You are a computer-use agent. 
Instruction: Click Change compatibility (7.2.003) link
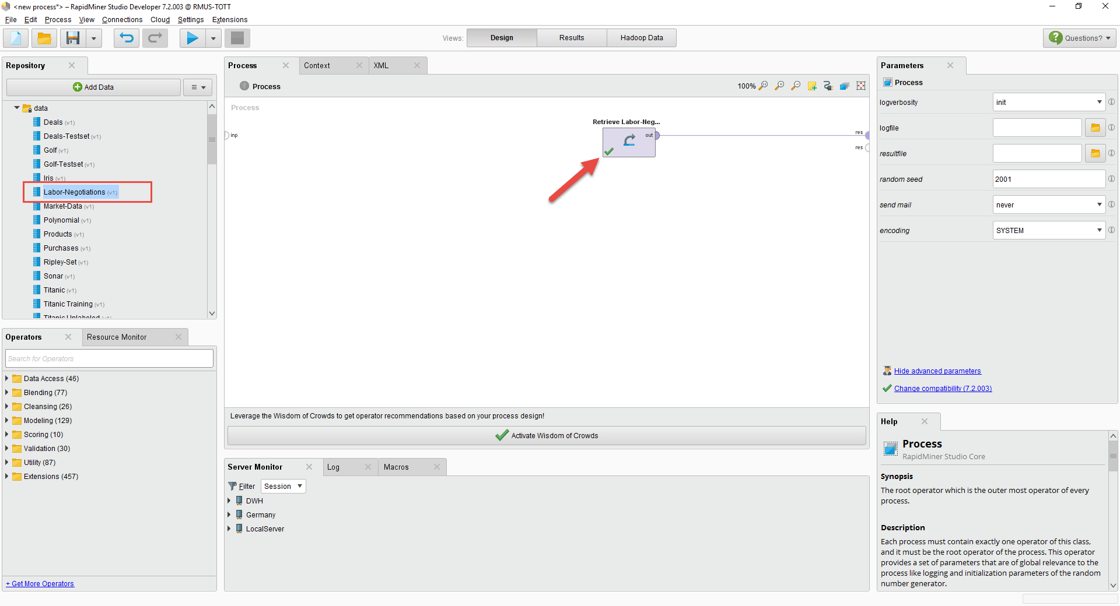click(x=943, y=389)
